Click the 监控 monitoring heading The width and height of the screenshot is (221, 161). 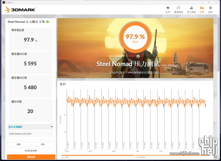click(x=63, y=84)
